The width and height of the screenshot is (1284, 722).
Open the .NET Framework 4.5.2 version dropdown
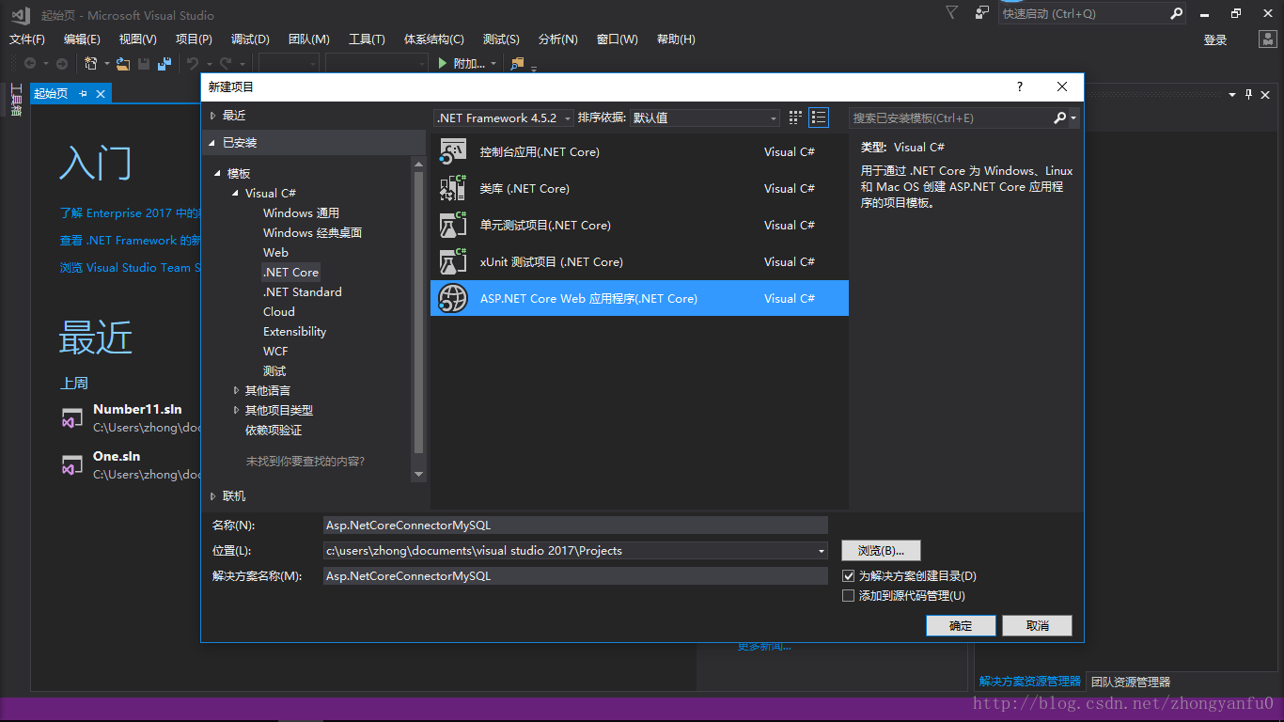tap(504, 118)
